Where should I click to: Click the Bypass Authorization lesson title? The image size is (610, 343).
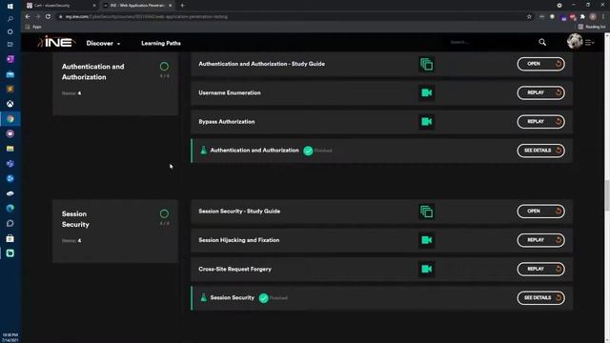click(227, 122)
